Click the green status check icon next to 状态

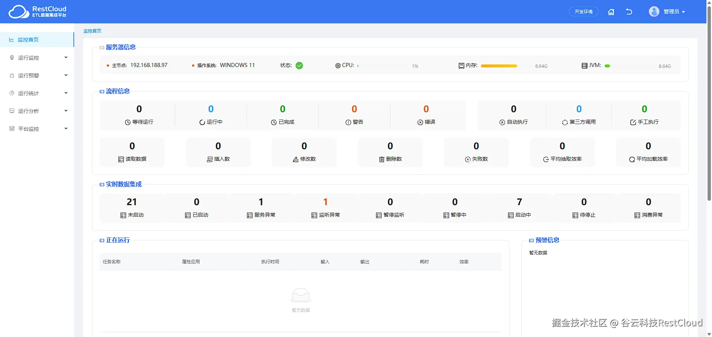299,65
